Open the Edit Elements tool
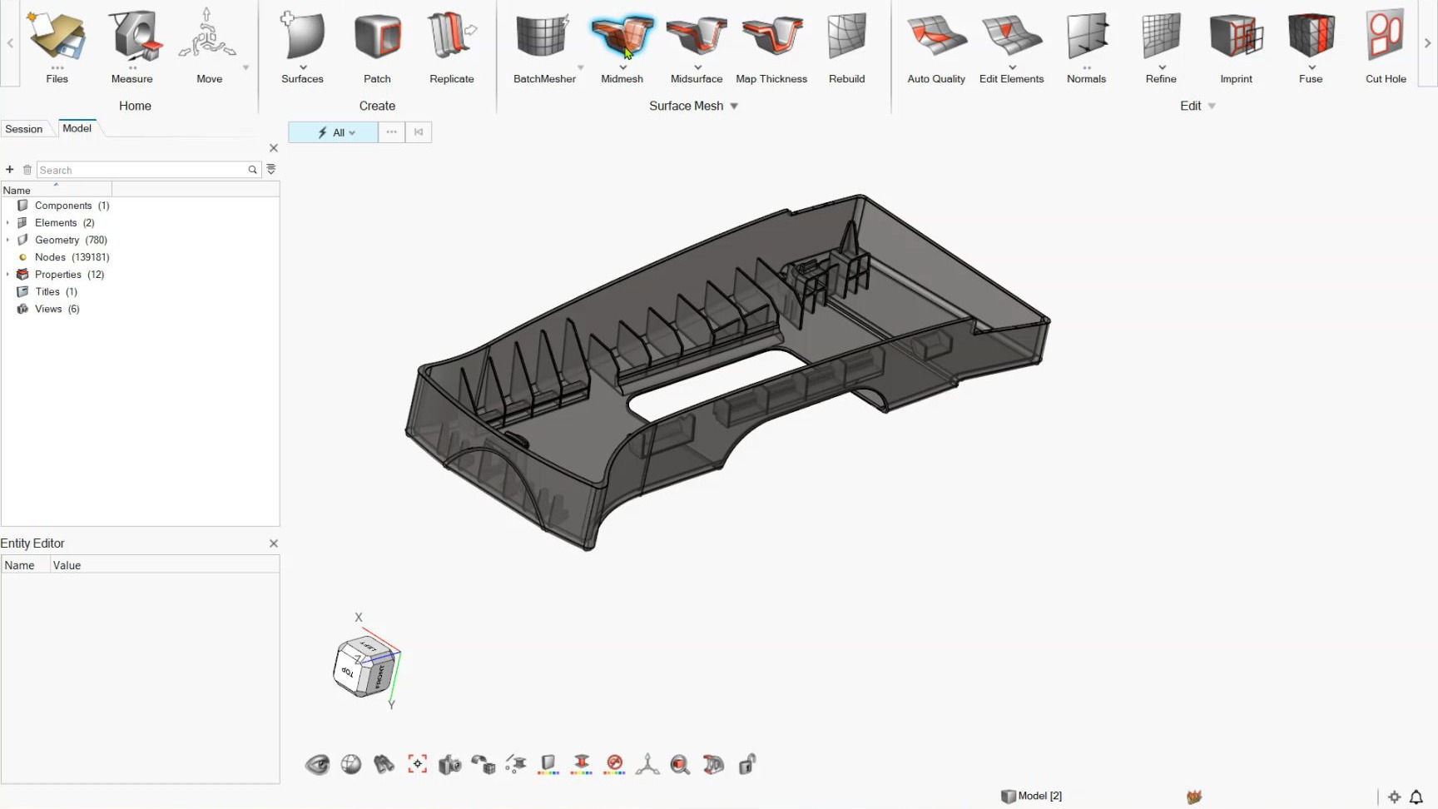The height and width of the screenshot is (809, 1438). (1011, 47)
